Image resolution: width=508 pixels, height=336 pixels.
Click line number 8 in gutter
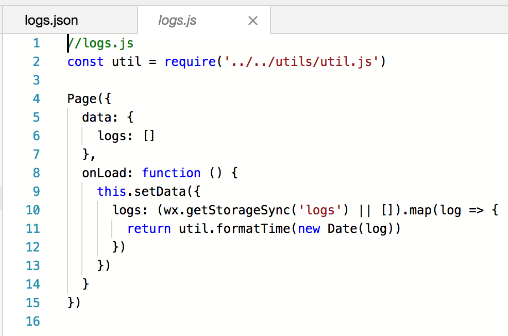point(36,173)
